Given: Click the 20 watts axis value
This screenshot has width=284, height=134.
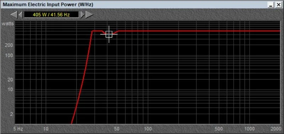Looking at the screenshot, I should [10, 80].
